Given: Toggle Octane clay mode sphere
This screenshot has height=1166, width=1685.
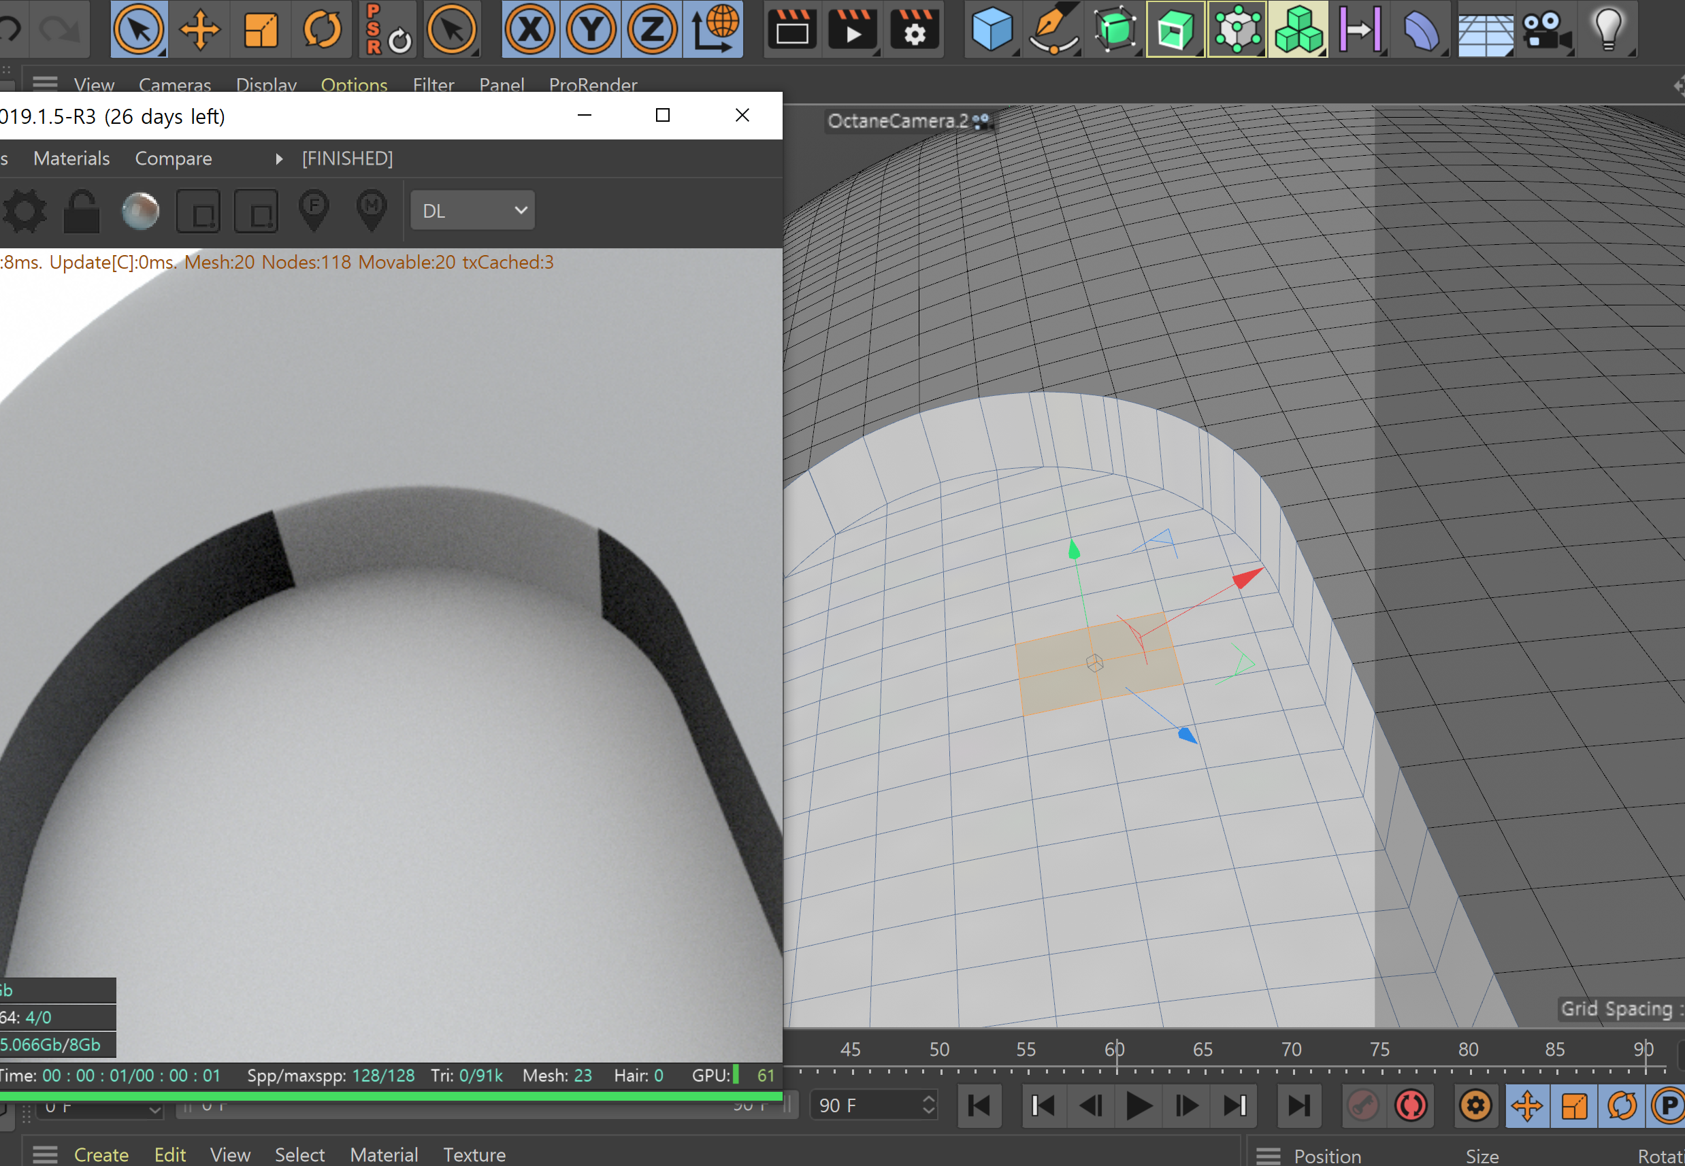Looking at the screenshot, I should pos(140,211).
